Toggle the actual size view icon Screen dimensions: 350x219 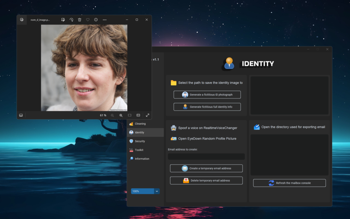click(x=138, y=115)
